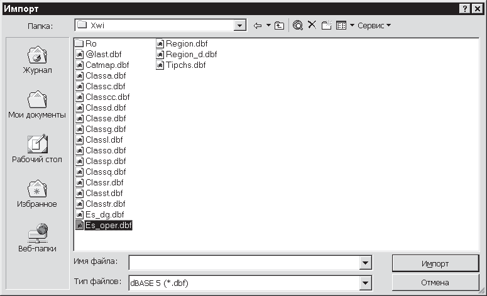Expand the Имя файла dropdown arrow
The height and width of the screenshot is (296, 487).
click(x=365, y=263)
